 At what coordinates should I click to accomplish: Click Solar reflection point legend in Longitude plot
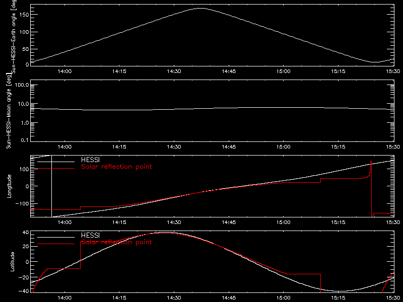pyautogui.click(x=116, y=167)
